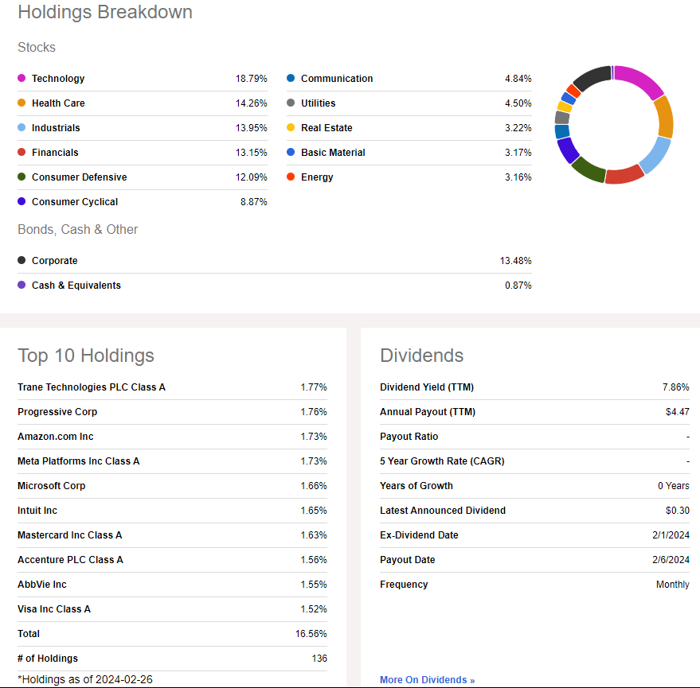This screenshot has height=688, width=700.
Task: Click the orange Health Care legend dot
Action: click(22, 103)
